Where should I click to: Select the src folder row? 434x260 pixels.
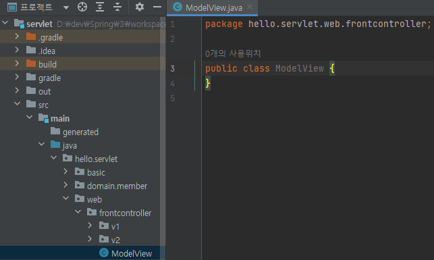pyautogui.click(x=83, y=105)
